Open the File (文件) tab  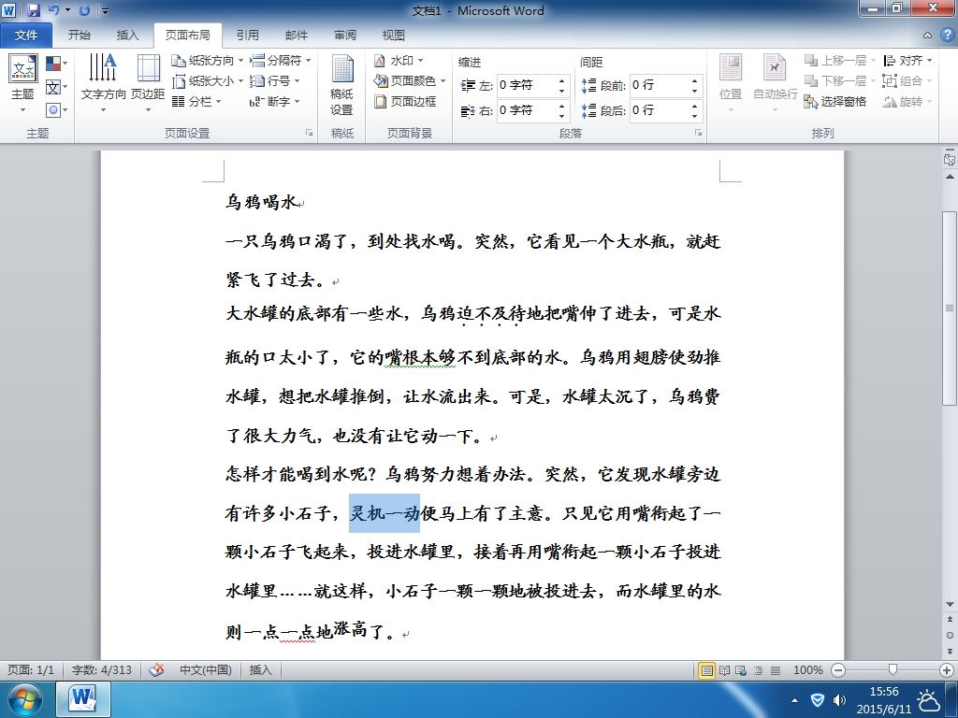[x=25, y=36]
